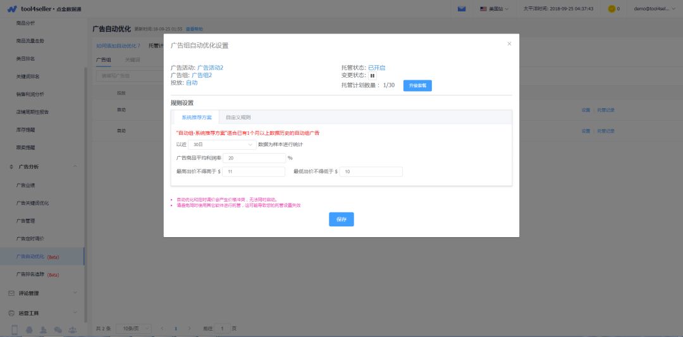Image resolution: width=683 pixels, height=337 pixels.
Task: Switch to the 自定义规则 tab
Action: (x=238, y=118)
